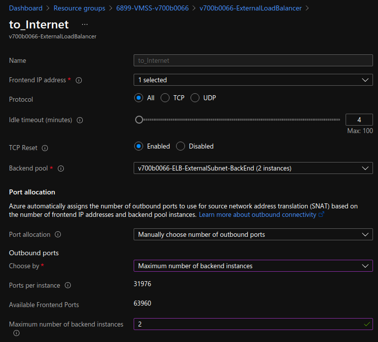Open the ellipsis menu beside to_Internet title
378x342 pixels.
click(84, 24)
